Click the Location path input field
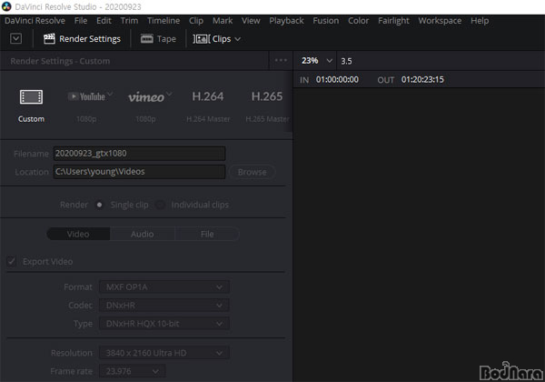The width and height of the screenshot is (545, 382). (139, 172)
